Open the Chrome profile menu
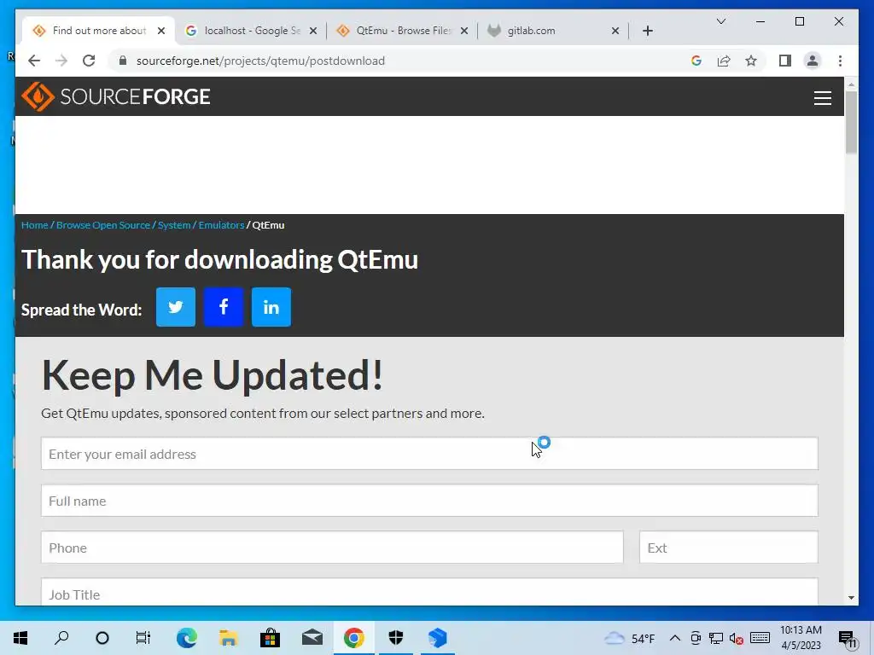The image size is (874, 655). (x=813, y=61)
